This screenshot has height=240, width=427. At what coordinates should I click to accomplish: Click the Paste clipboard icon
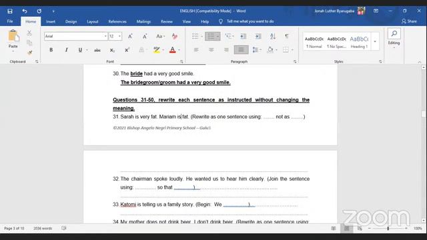(x=13, y=36)
